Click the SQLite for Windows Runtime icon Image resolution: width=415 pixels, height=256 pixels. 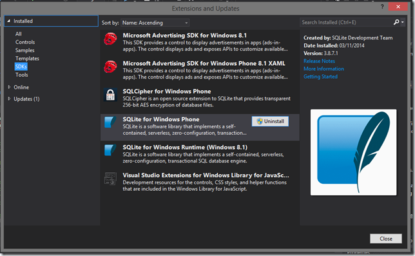point(110,150)
